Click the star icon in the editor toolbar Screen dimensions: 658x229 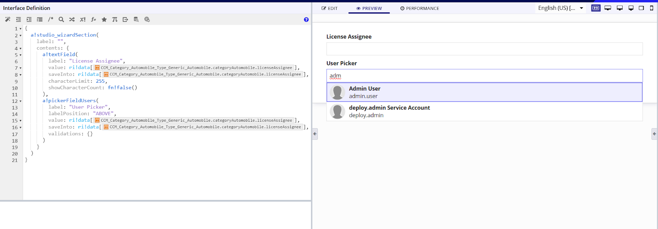point(104,19)
